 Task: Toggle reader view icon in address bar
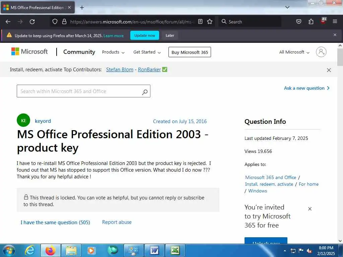coord(200,21)
